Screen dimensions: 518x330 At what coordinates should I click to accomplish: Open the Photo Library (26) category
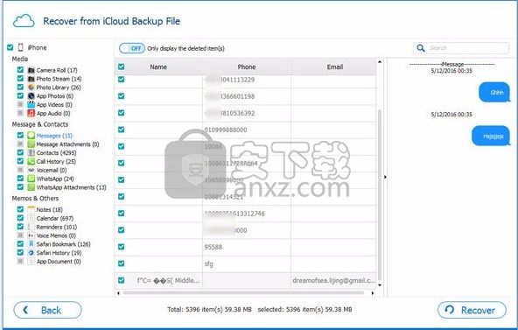click(59, 88)
